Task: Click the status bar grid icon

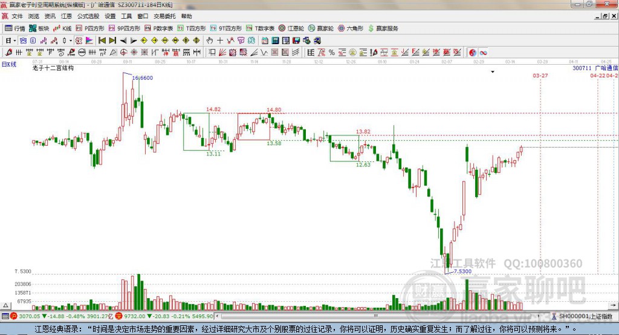Action: click(x=5, y=316)
